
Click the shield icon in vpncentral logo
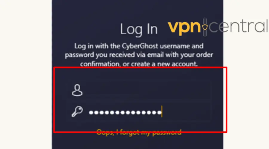tap(205, 27)
